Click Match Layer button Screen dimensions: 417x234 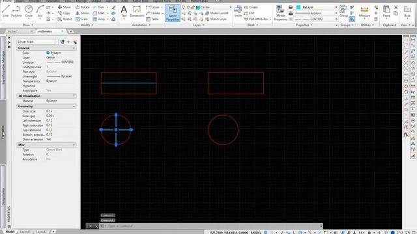coord(216,19)
